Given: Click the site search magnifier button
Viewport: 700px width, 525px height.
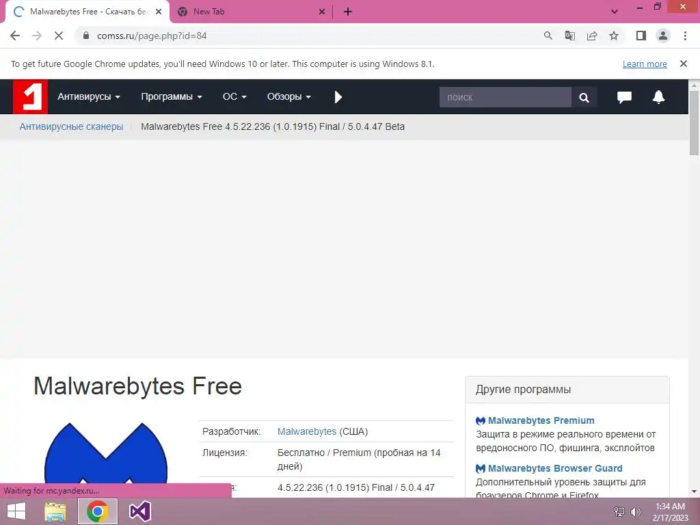Looking at the screenshot, I should (x=584, y=97).
